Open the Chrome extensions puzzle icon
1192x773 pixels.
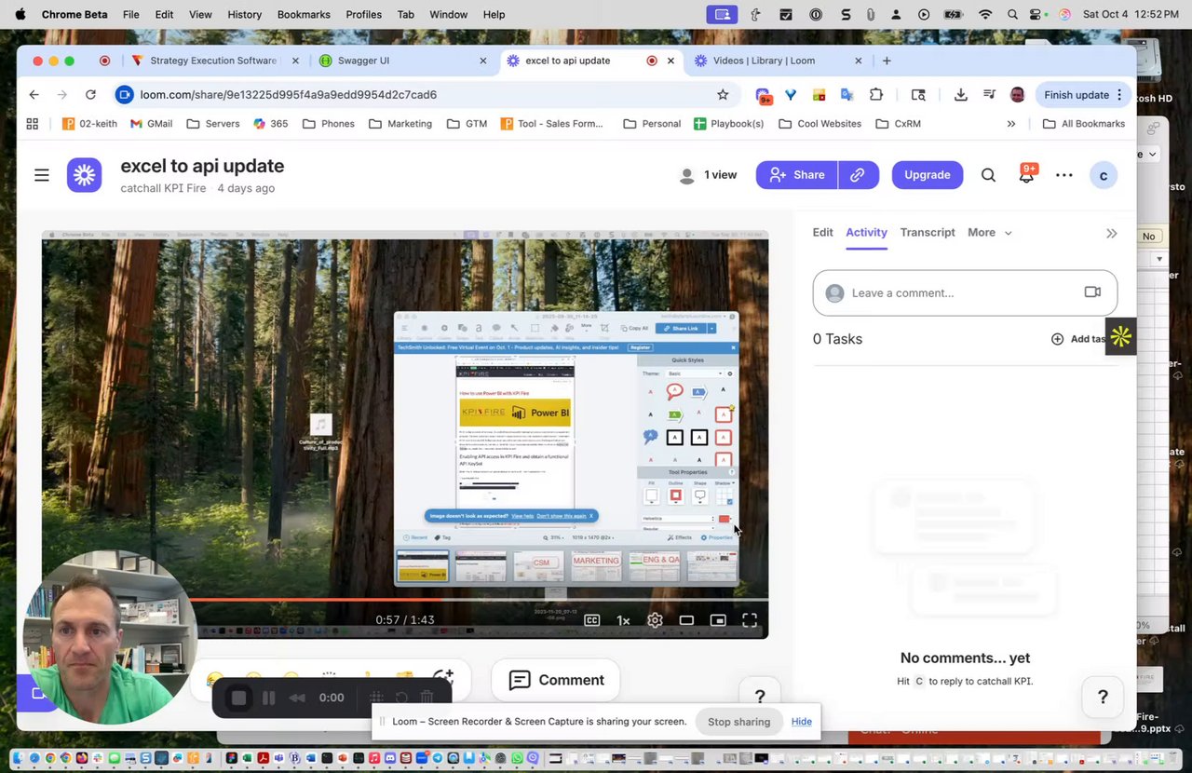[x=876, y=95]
